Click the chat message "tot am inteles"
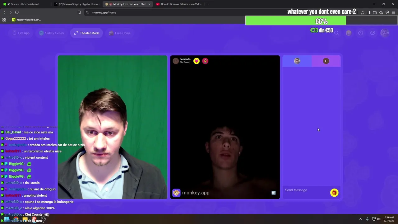The image size is (398, 224). click(39, 138)
